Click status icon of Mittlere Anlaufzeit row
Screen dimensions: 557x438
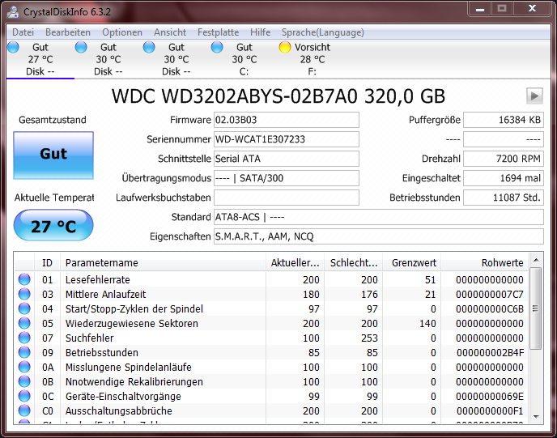pyautogui.click(x=24, y=294)
